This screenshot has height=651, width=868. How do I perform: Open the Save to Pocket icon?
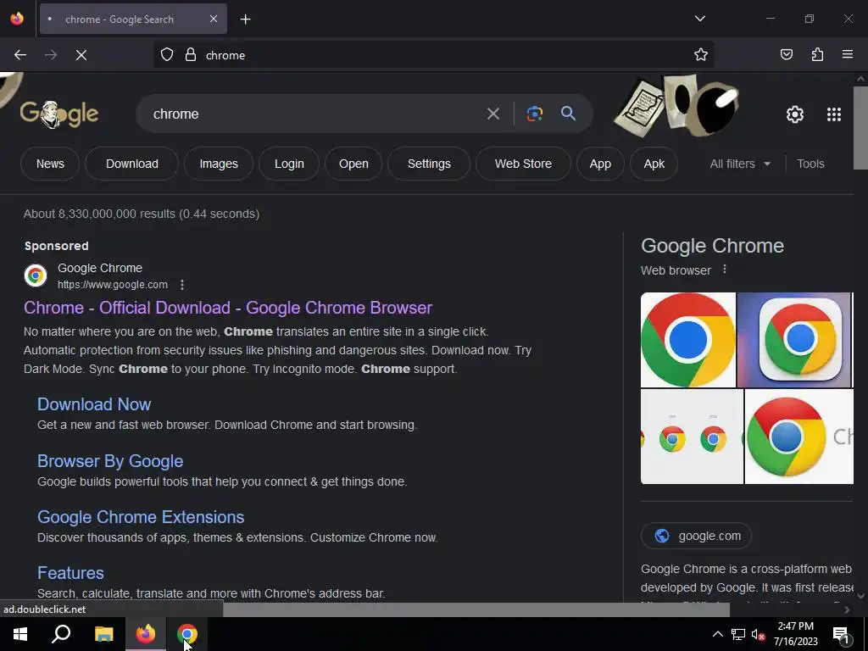(x=786, y=55)
